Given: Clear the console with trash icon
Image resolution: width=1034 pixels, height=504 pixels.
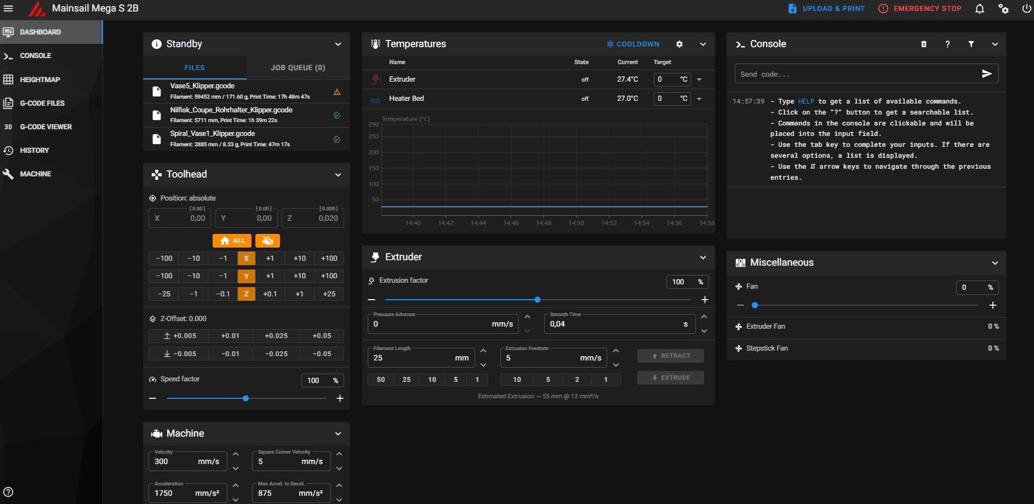Looking at the screenshot, I should pyautogui.click(x=924, y=44).
